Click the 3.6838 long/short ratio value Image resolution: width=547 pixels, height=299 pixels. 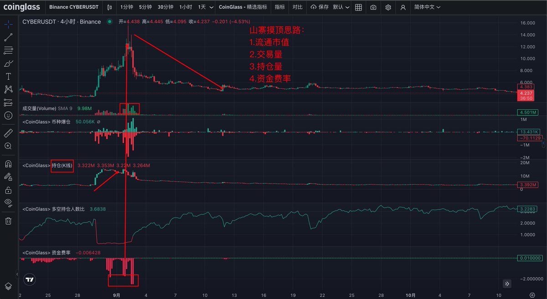(x=98, y=209)
